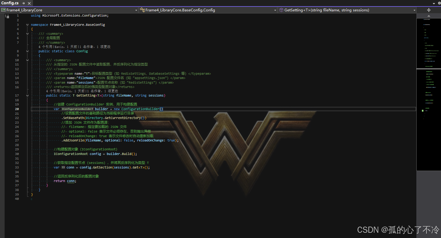Image resolution: width=441 pixels, height=238 pixels.
Task: Collapse the summary comment at line 10
Action: pyautogui.click(x=27, y=60)
